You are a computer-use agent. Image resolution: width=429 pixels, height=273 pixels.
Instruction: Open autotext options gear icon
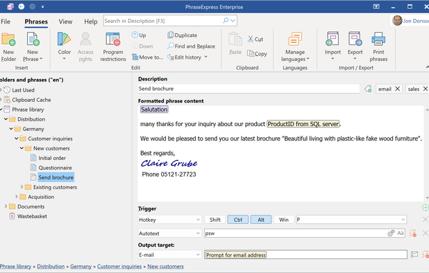(391, 233)
